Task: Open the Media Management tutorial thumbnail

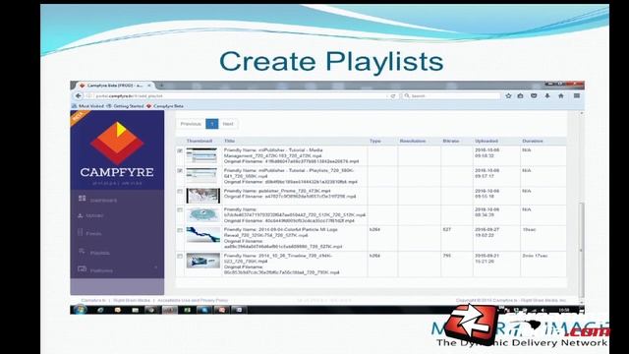Action: point(201,155)
